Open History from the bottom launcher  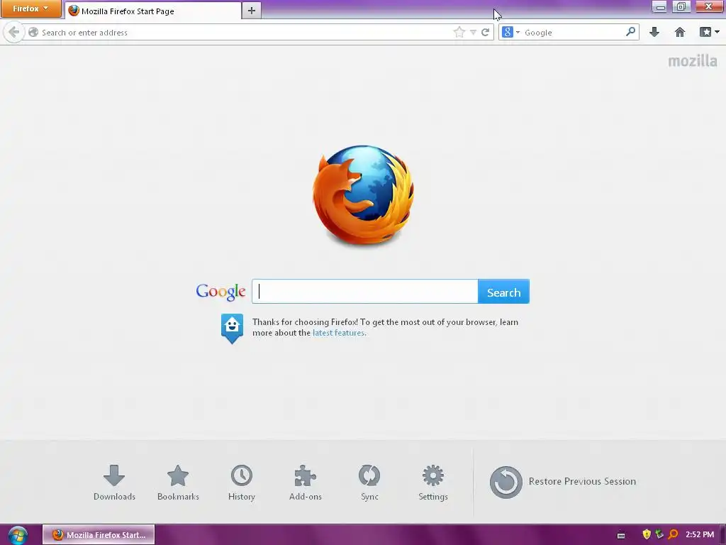pos(242,483)
